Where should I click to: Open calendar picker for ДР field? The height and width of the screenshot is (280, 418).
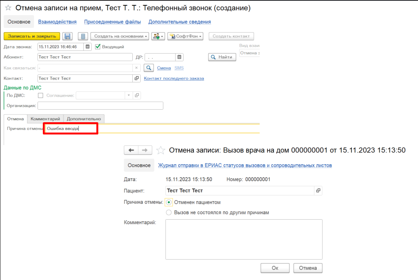coord(179,57)
